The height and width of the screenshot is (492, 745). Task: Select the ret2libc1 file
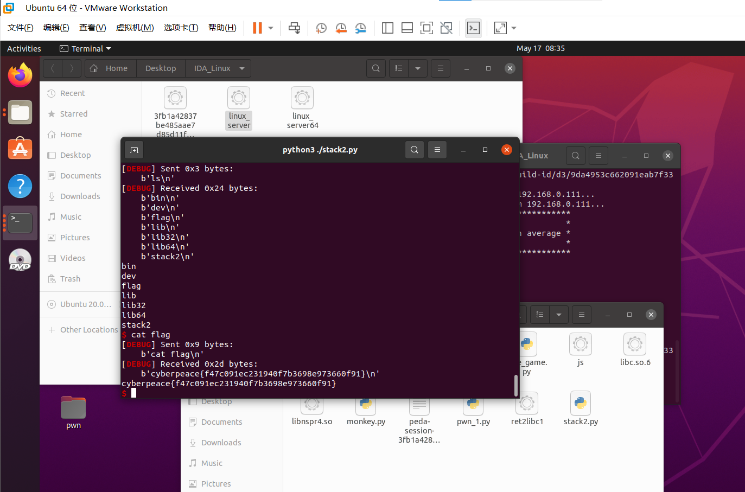(527, 408)
